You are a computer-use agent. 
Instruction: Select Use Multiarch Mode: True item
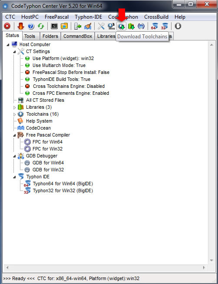tap(59, 65)
